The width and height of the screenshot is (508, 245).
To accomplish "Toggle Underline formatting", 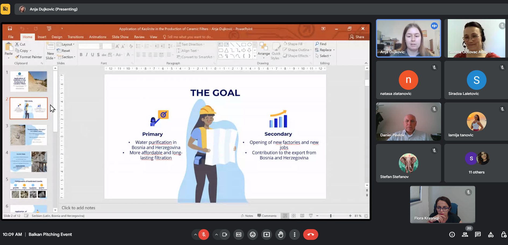I will (x=92, y=55).
